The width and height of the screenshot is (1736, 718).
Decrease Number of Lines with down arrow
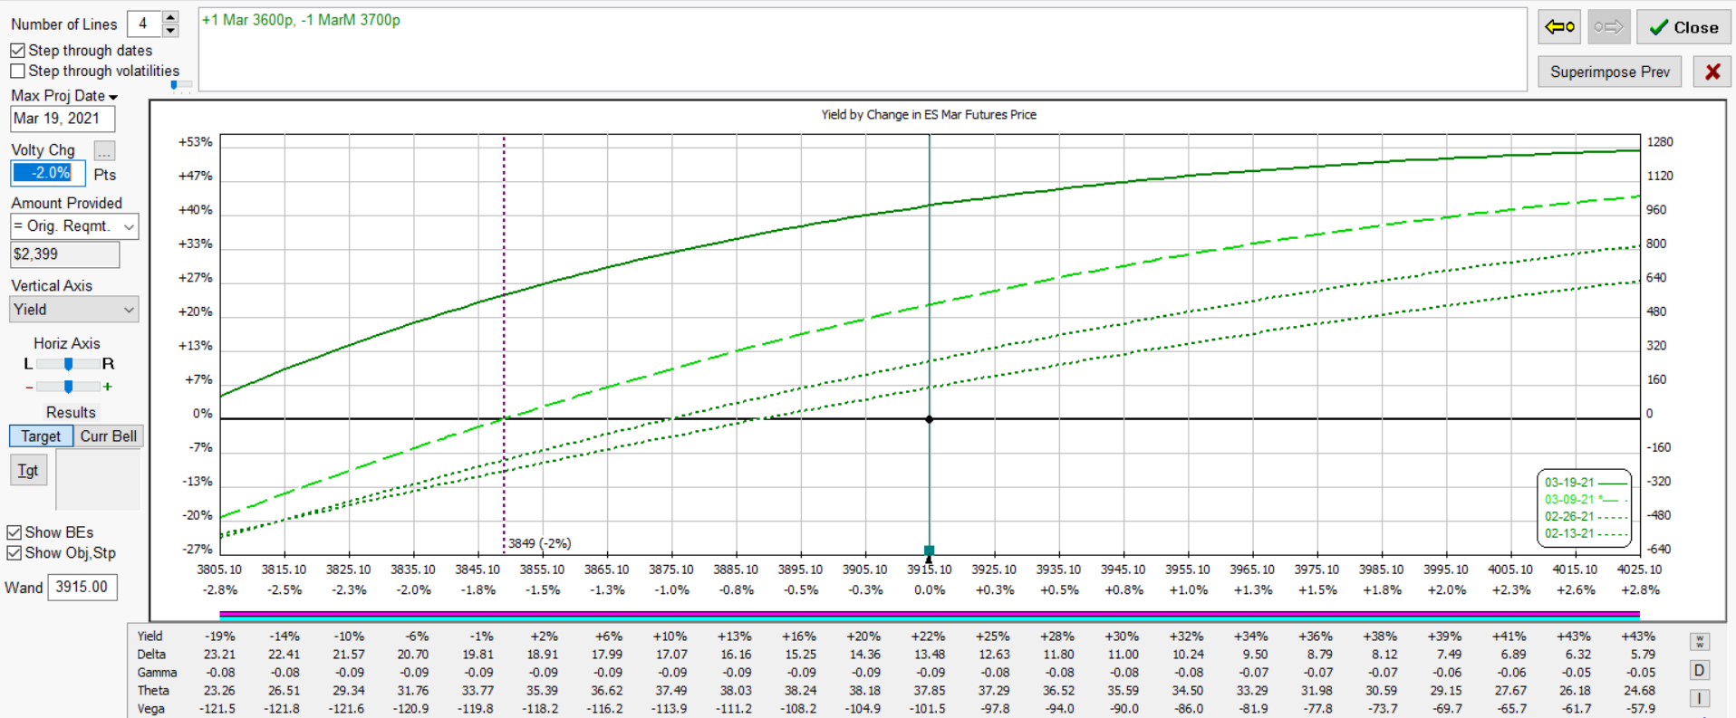tap(170, 31)
